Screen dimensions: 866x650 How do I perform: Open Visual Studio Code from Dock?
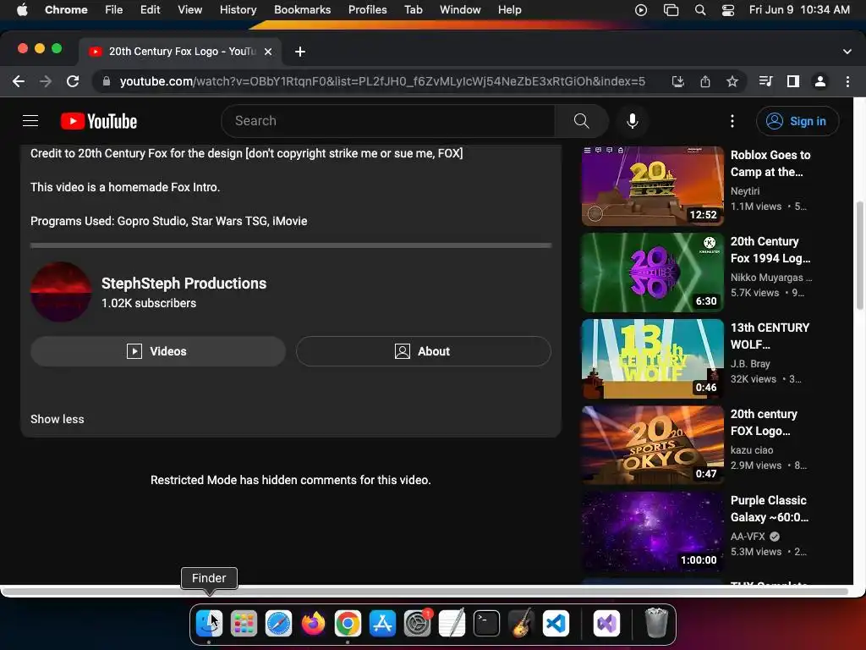(x=556, y=624)
